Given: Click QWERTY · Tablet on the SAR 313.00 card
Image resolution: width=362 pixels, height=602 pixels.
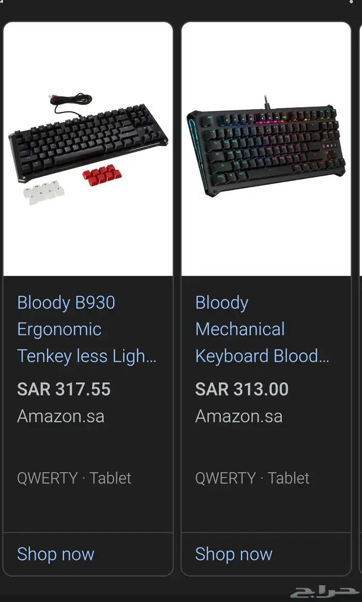Looking at the screenshot, I should point(252,478).
